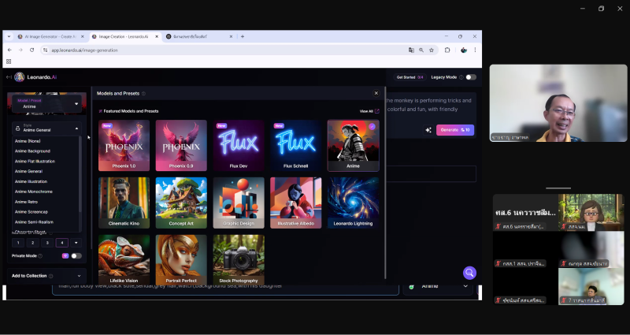
Task: Choose the Illustrative Albedo preset card
Action: coord(296,203)
